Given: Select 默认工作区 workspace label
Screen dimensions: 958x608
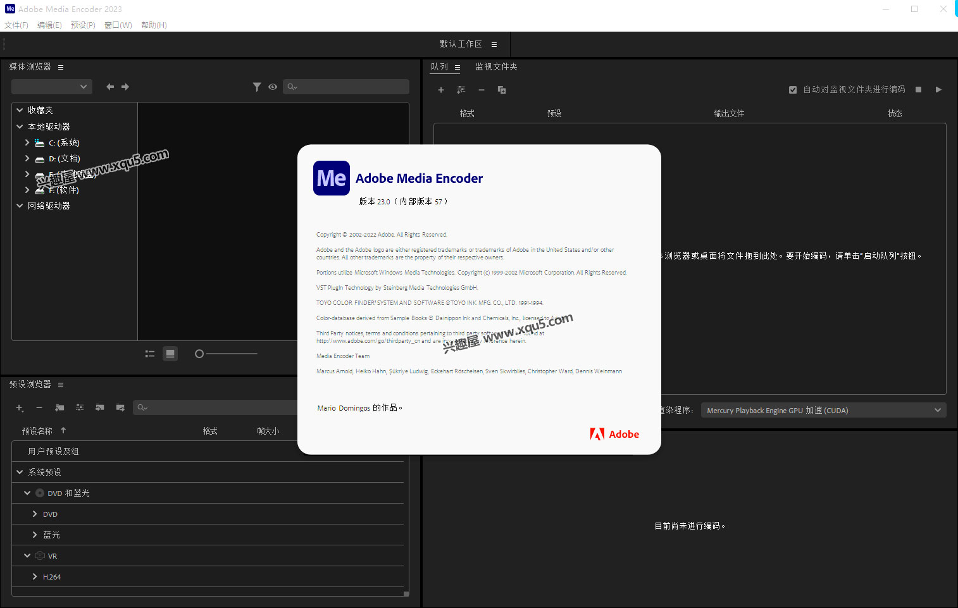Looking at the screenshot, I should (x=461, y=44).
